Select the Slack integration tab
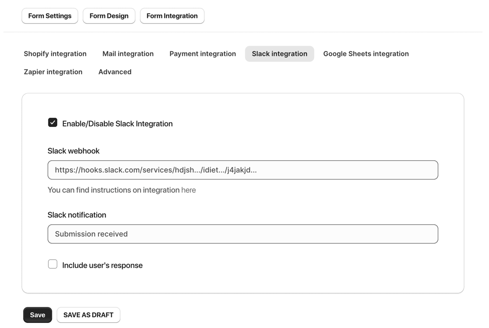 tap(280, 54)
